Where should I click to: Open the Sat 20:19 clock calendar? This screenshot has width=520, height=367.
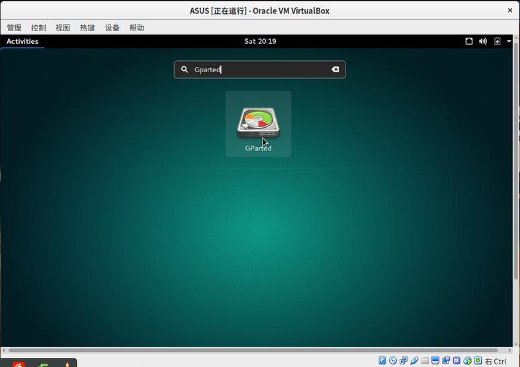(x=260, y=41)
